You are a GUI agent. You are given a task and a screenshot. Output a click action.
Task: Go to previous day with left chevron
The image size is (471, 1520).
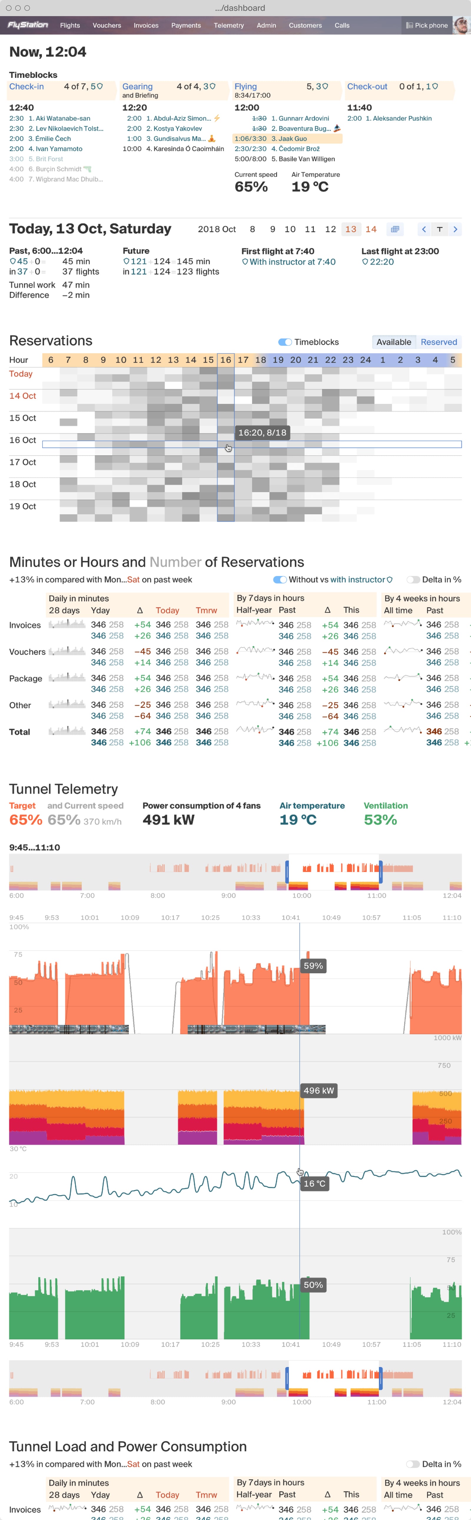424,229
